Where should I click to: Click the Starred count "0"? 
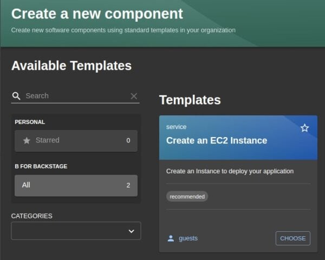(x=128, y=141)
